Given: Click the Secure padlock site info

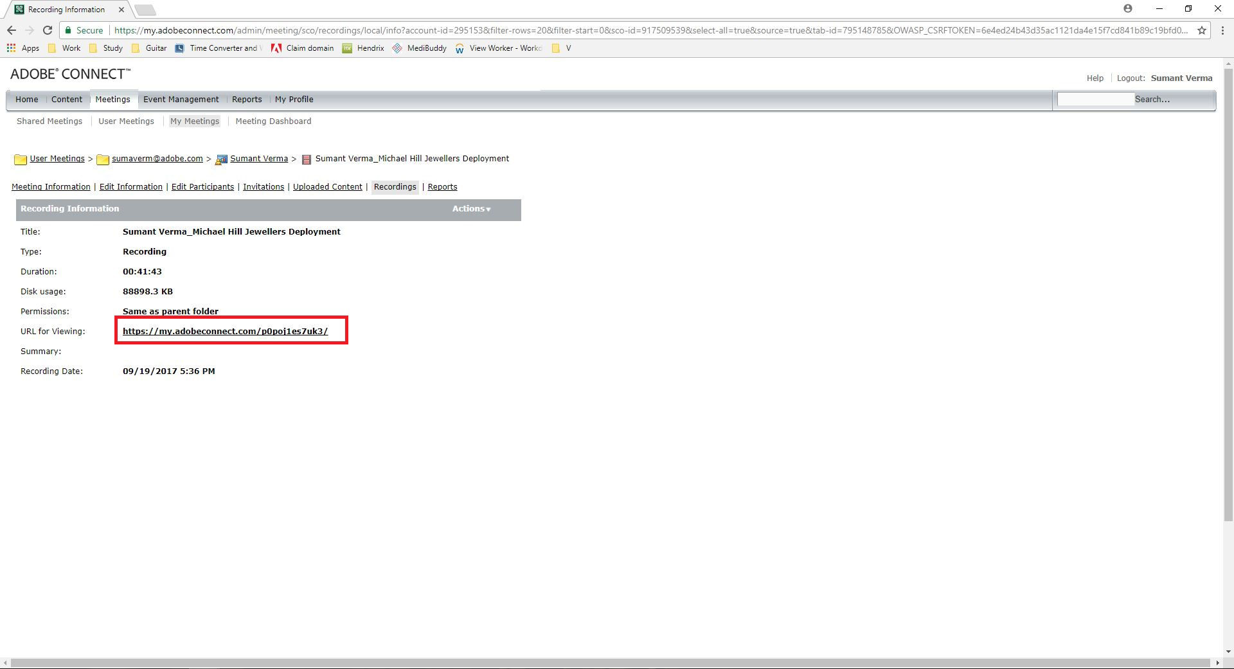Looking at the screenshot, I should 84,30.
